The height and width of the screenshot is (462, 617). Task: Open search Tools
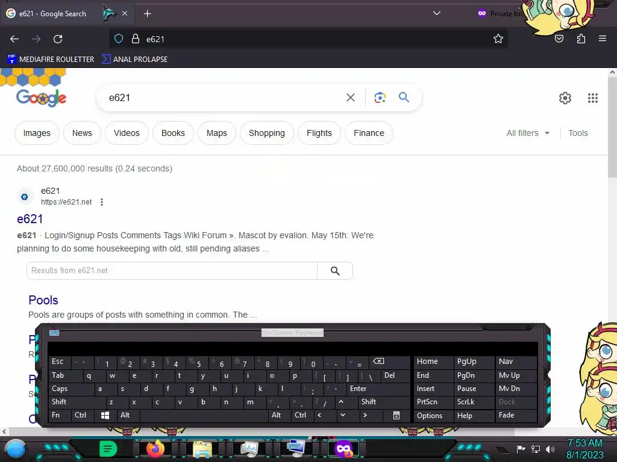coord(578,133)
